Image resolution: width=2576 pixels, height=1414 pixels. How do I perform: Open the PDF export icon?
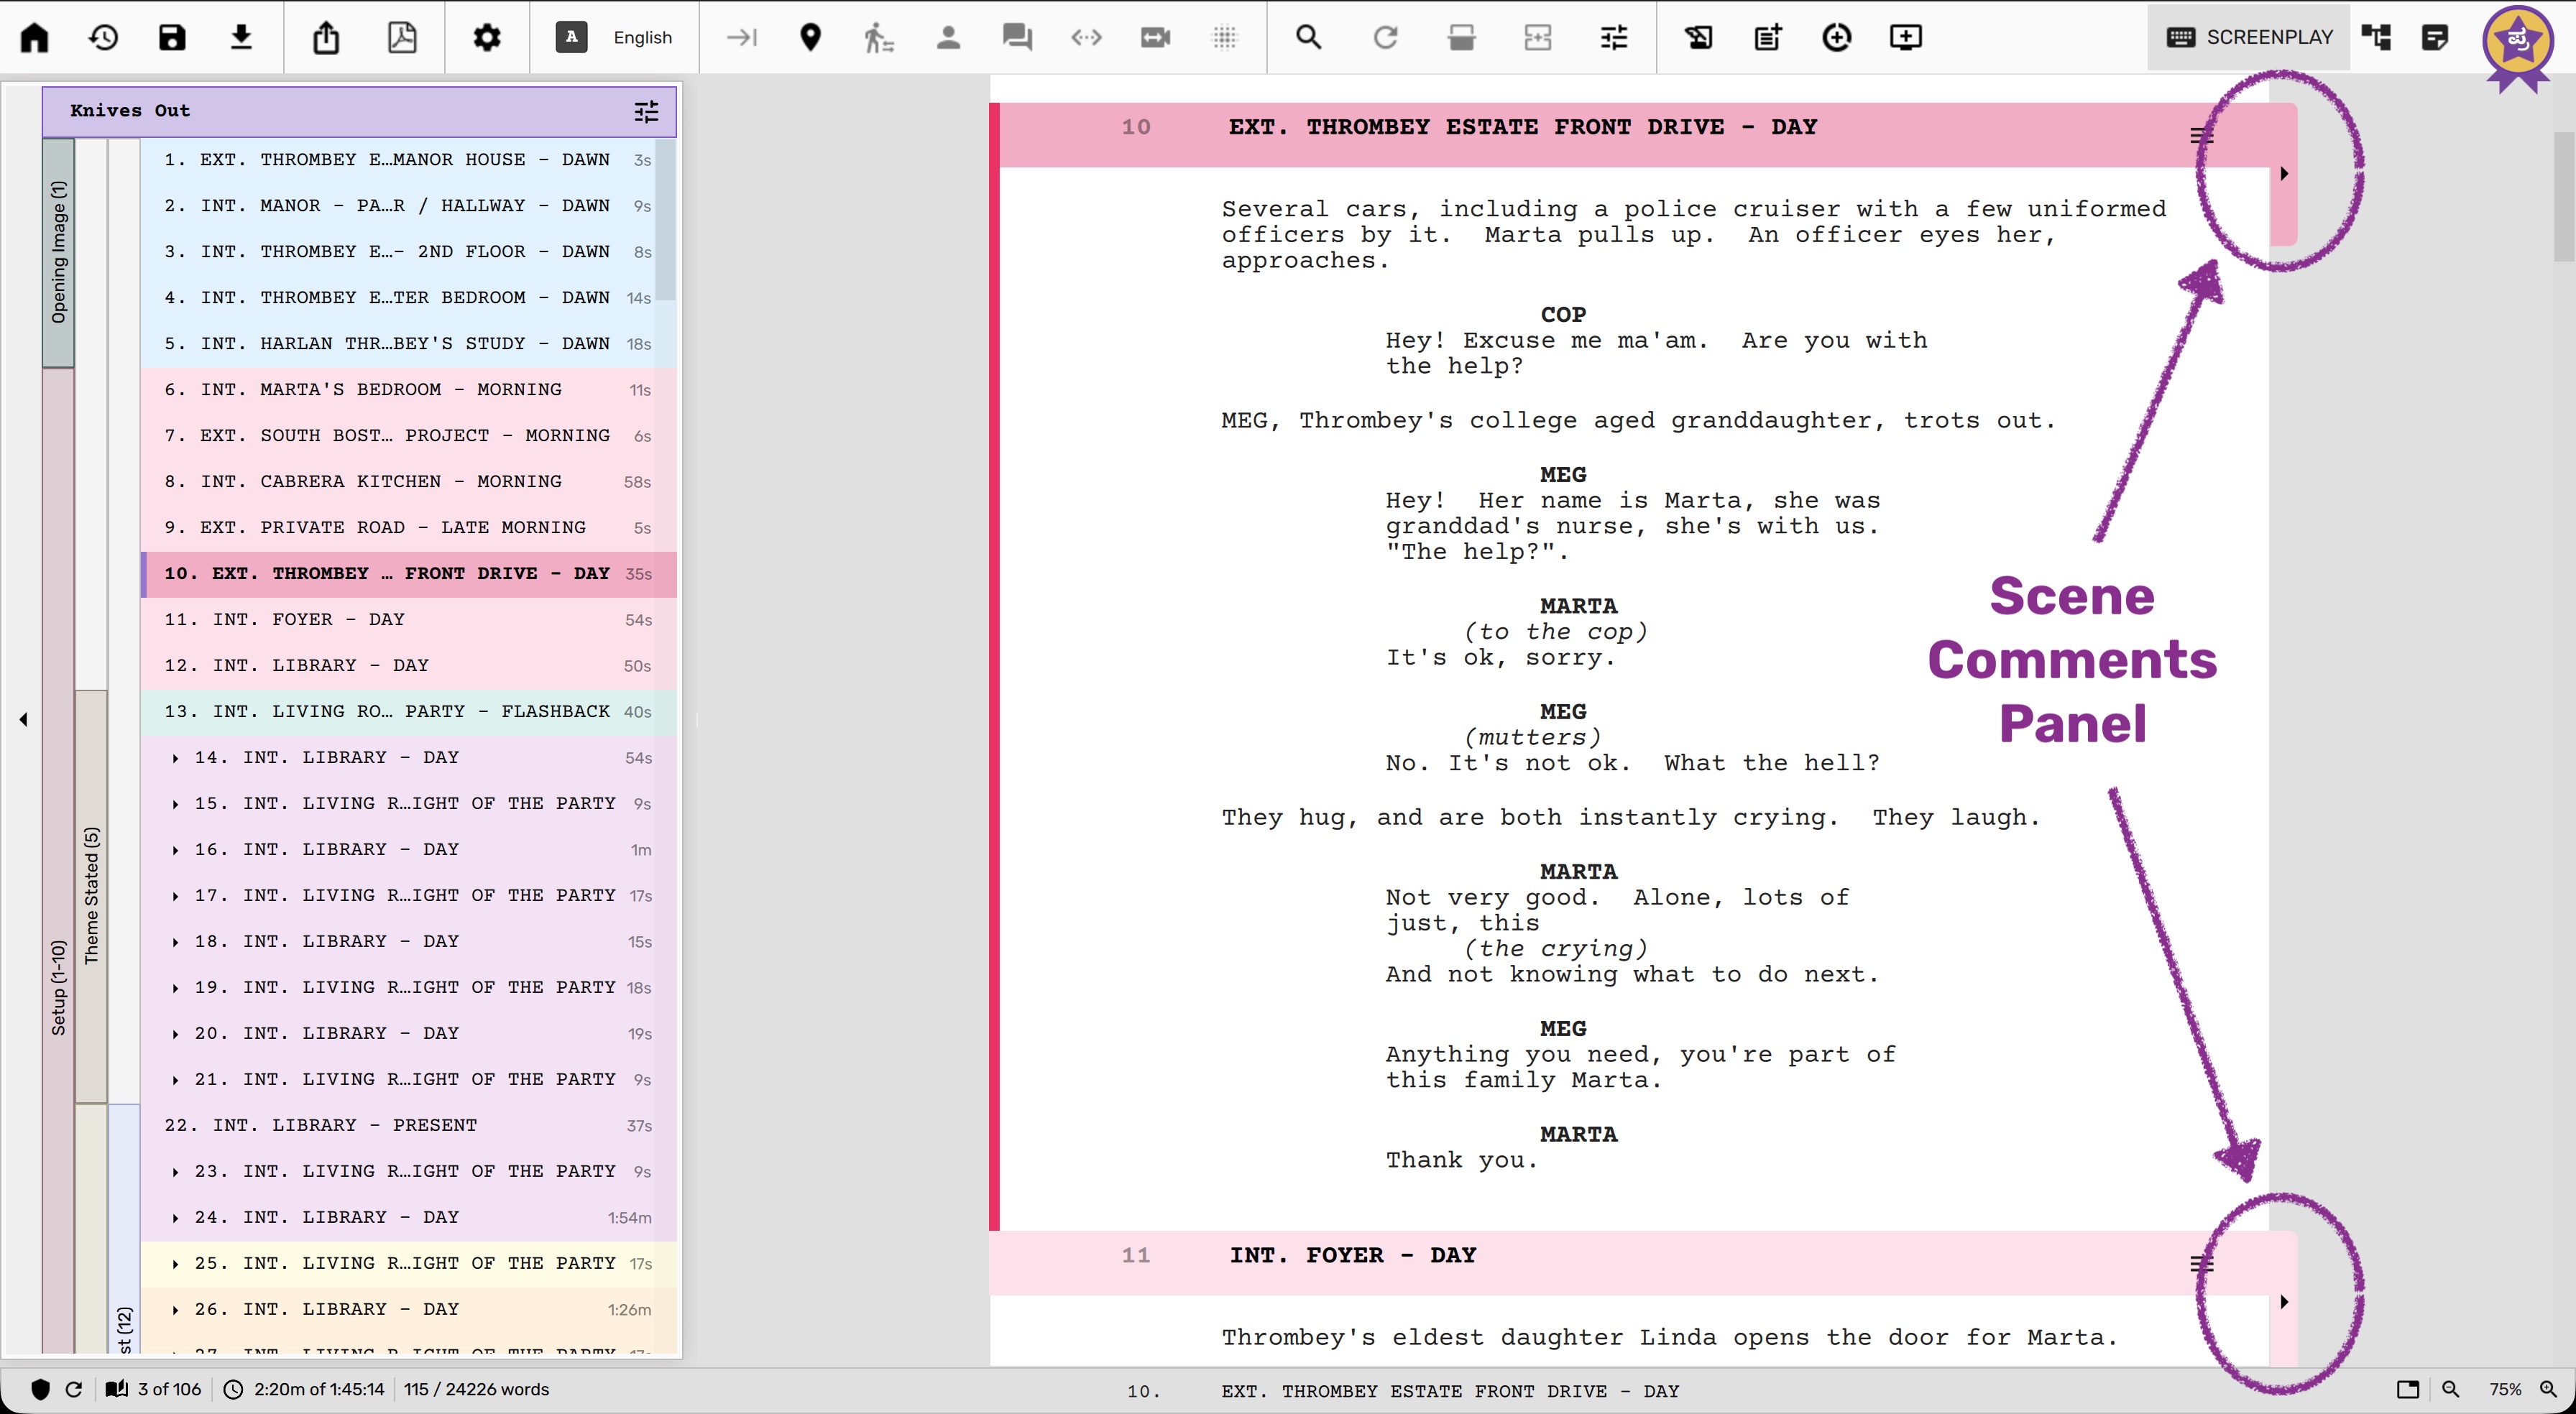(x=402, y=38)
